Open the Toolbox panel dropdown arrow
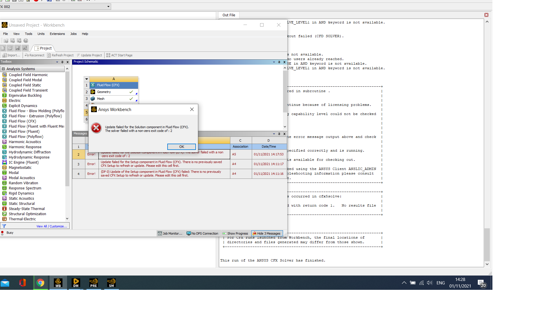Viewport: 550px width, 309px height. pyautogui.click(x=57, y=62)
